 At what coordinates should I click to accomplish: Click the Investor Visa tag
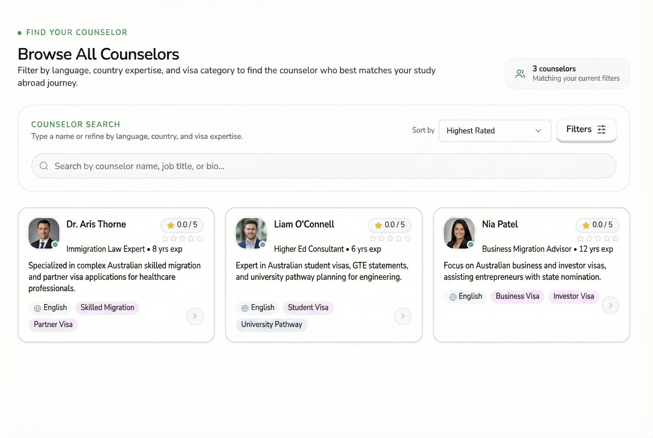click(573, 296)
